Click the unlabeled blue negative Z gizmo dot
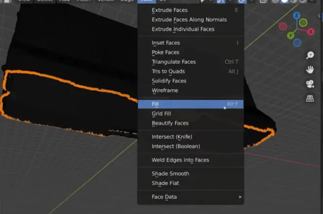 [297, 43]
